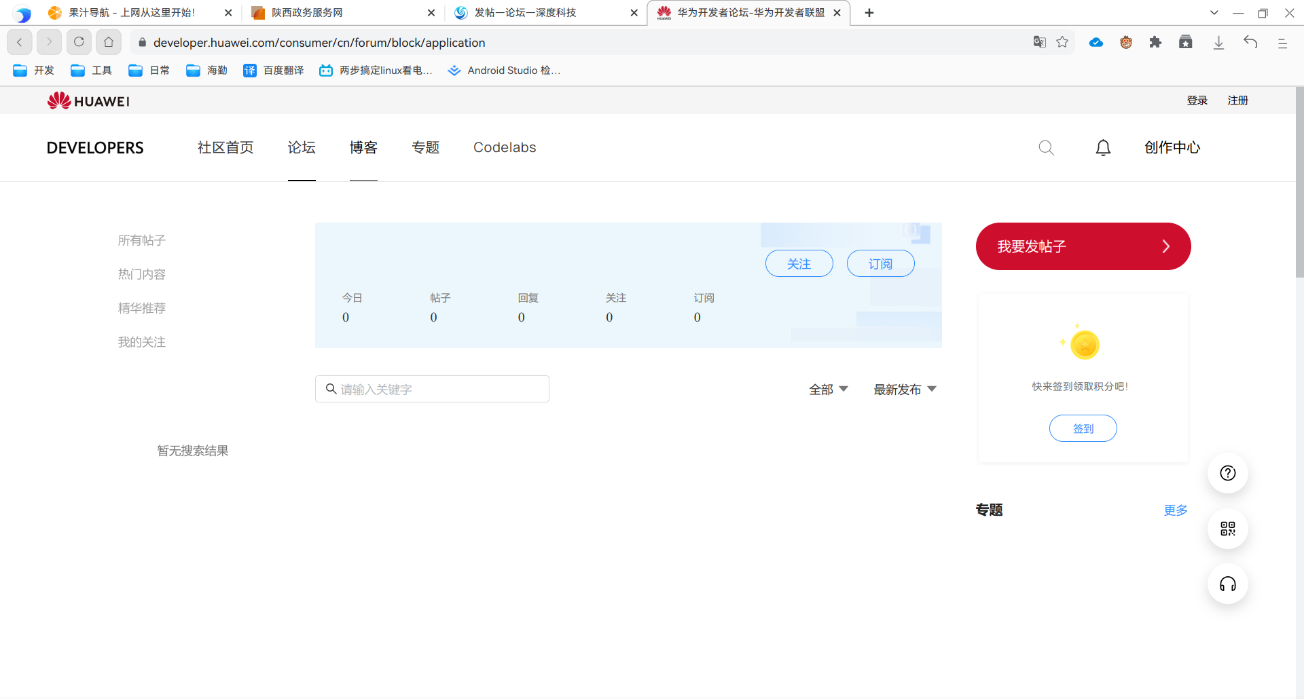Select the 专题 navigation item
The height and width of the screenshot is (699, 1304).
click(x=426, y=148)
